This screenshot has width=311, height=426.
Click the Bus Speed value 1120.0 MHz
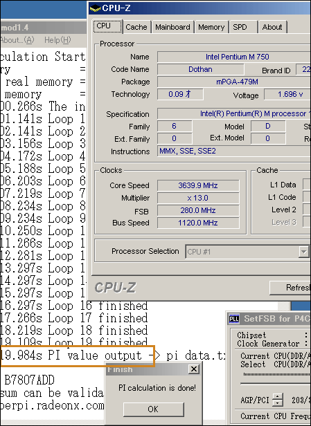coord(198,223)
